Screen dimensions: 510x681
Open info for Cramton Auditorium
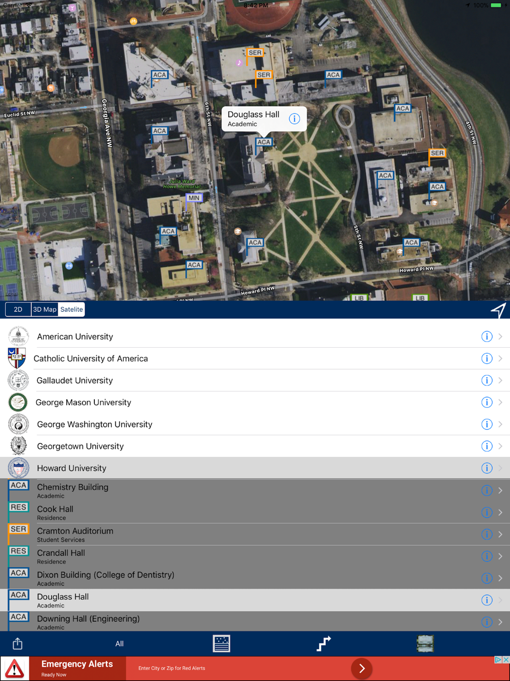[487, 534]
